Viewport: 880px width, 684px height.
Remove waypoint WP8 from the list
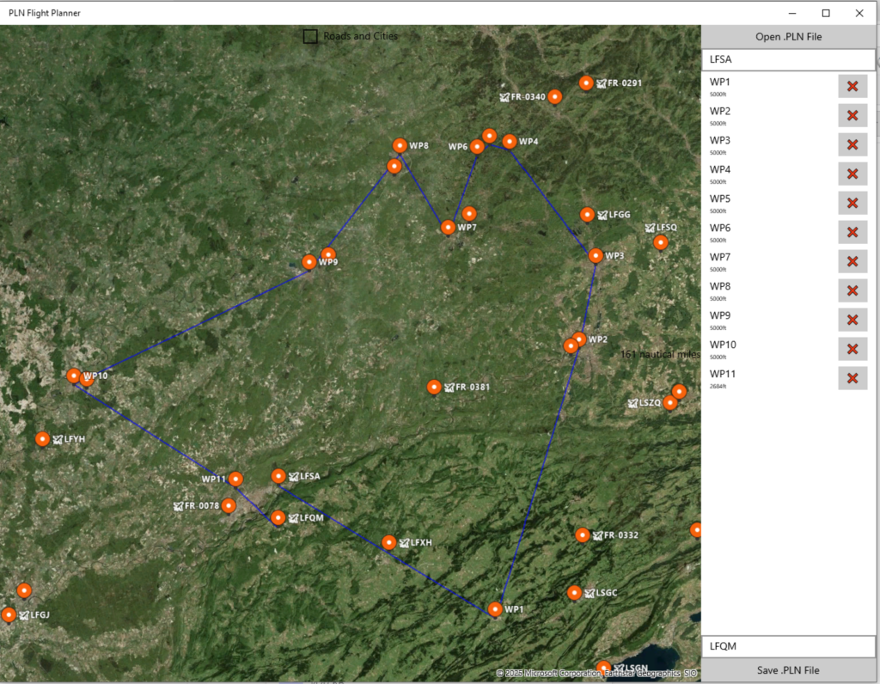pyautogui.click(x=852, y=290)
